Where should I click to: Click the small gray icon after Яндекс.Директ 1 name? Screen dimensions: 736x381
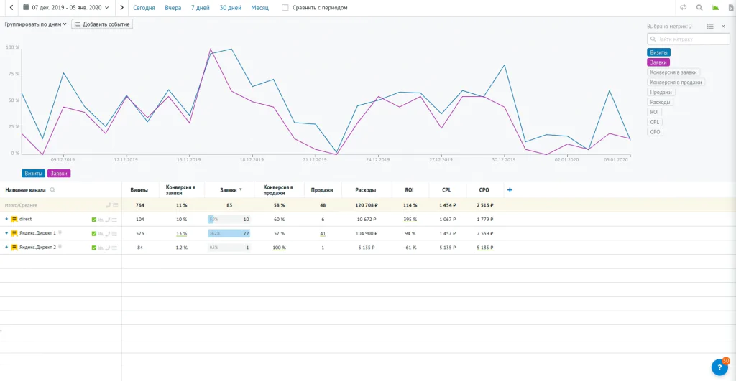click(60, 233)
